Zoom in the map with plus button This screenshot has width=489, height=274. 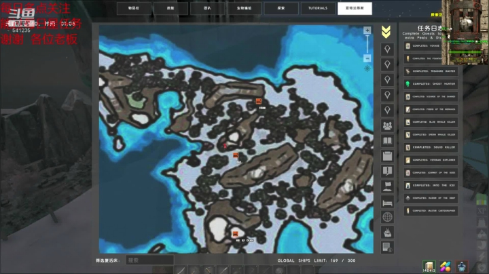coord(367,31)
